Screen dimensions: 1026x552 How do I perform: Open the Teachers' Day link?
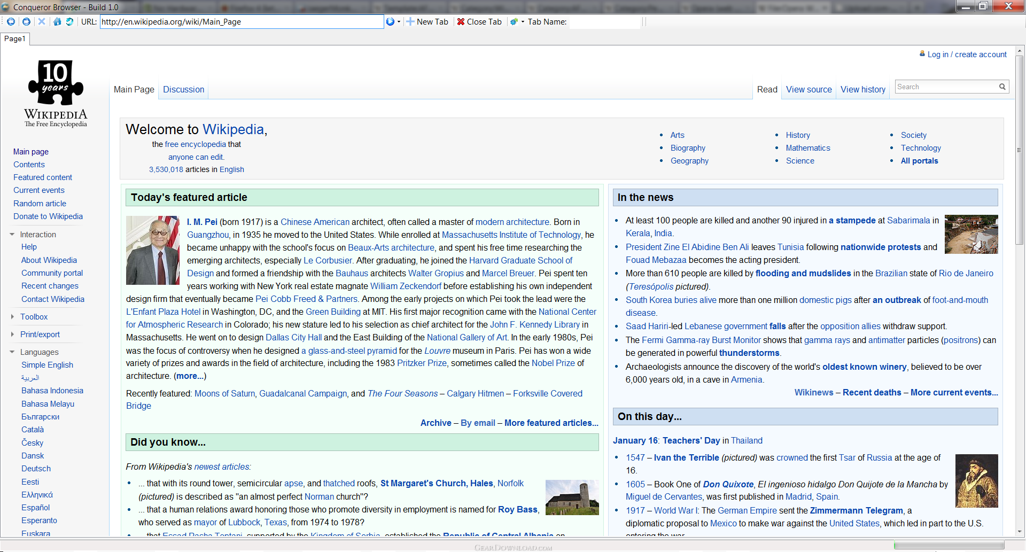click(x=691, y=440)
